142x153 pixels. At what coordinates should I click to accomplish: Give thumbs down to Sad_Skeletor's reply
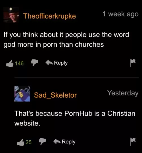pos(42,141)
